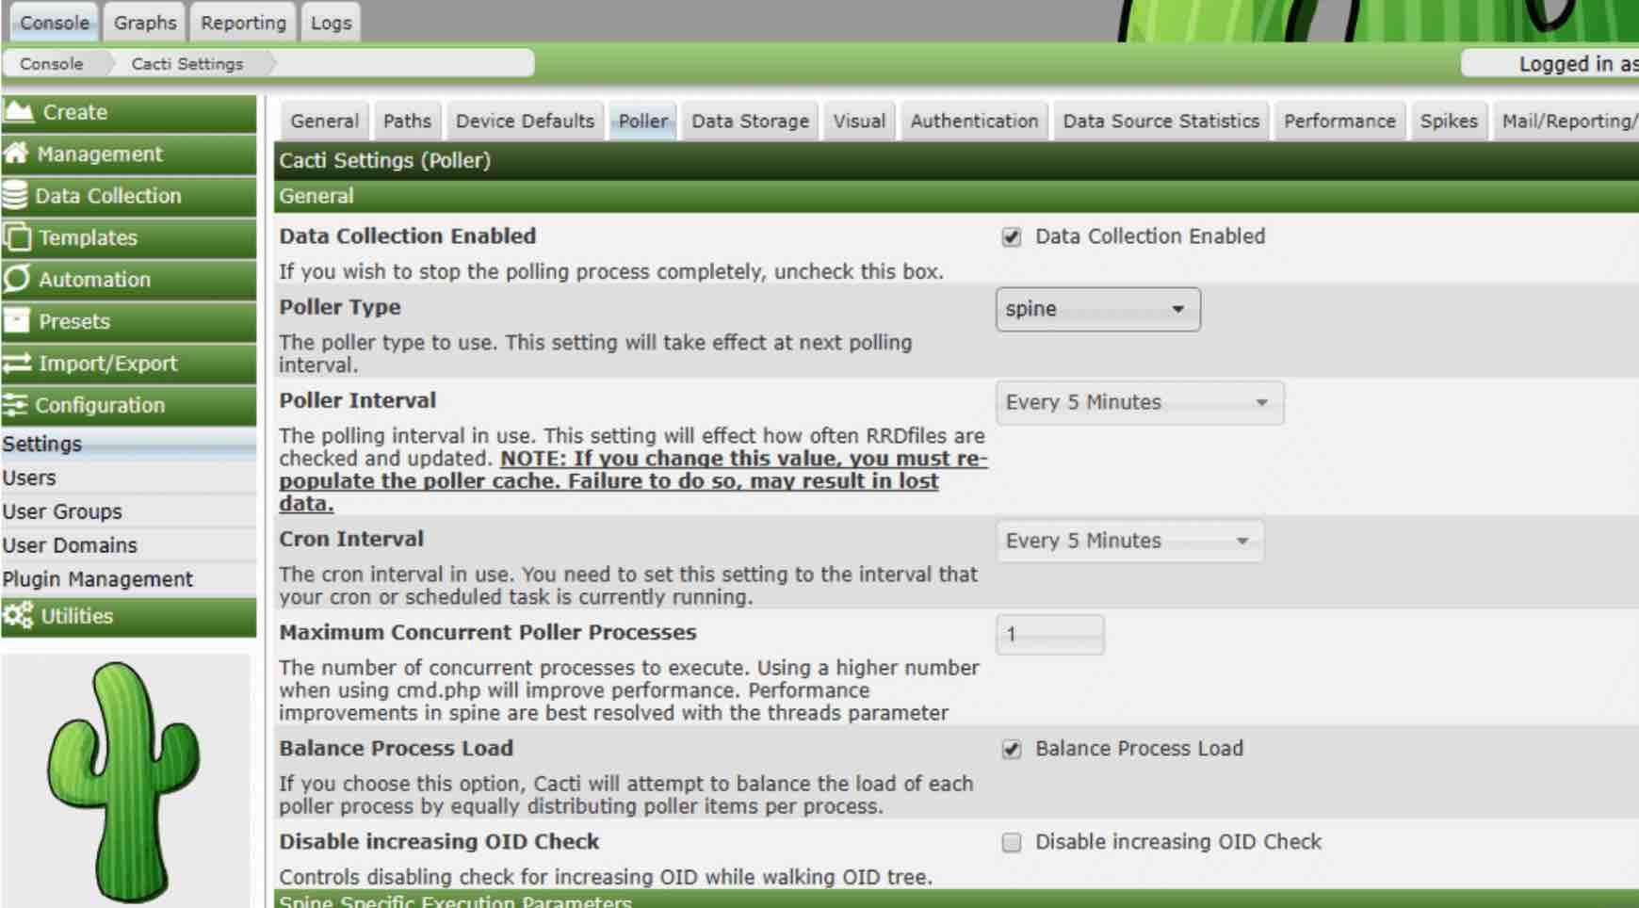This screenshot has width=1639, height=908.
Task: Expand the Utilities sidebar menu
Action: 128,616
